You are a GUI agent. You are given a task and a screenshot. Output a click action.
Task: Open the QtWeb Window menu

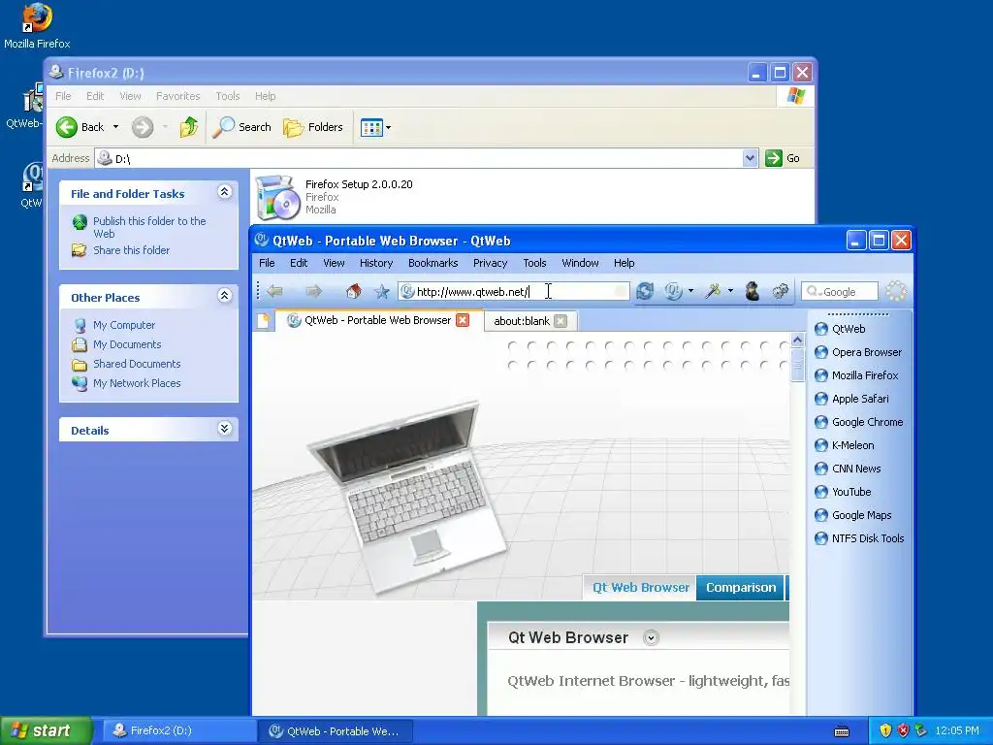(x=580, y=263)
